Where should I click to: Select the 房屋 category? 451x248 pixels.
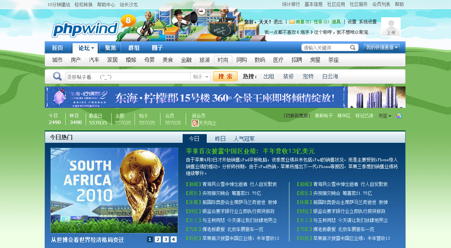(x=315, y=60)
